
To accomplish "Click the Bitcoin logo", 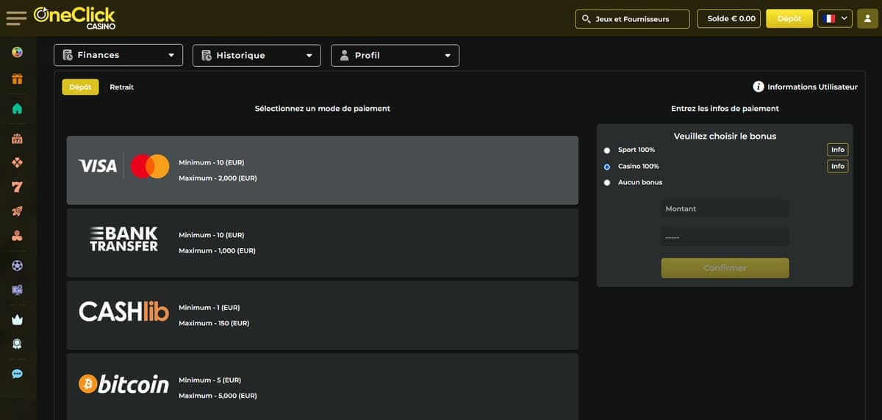I will coord(123,384).
